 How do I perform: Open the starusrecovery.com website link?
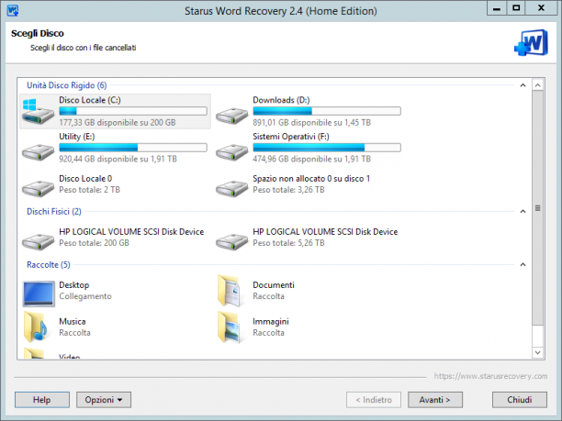click(490, 376)
